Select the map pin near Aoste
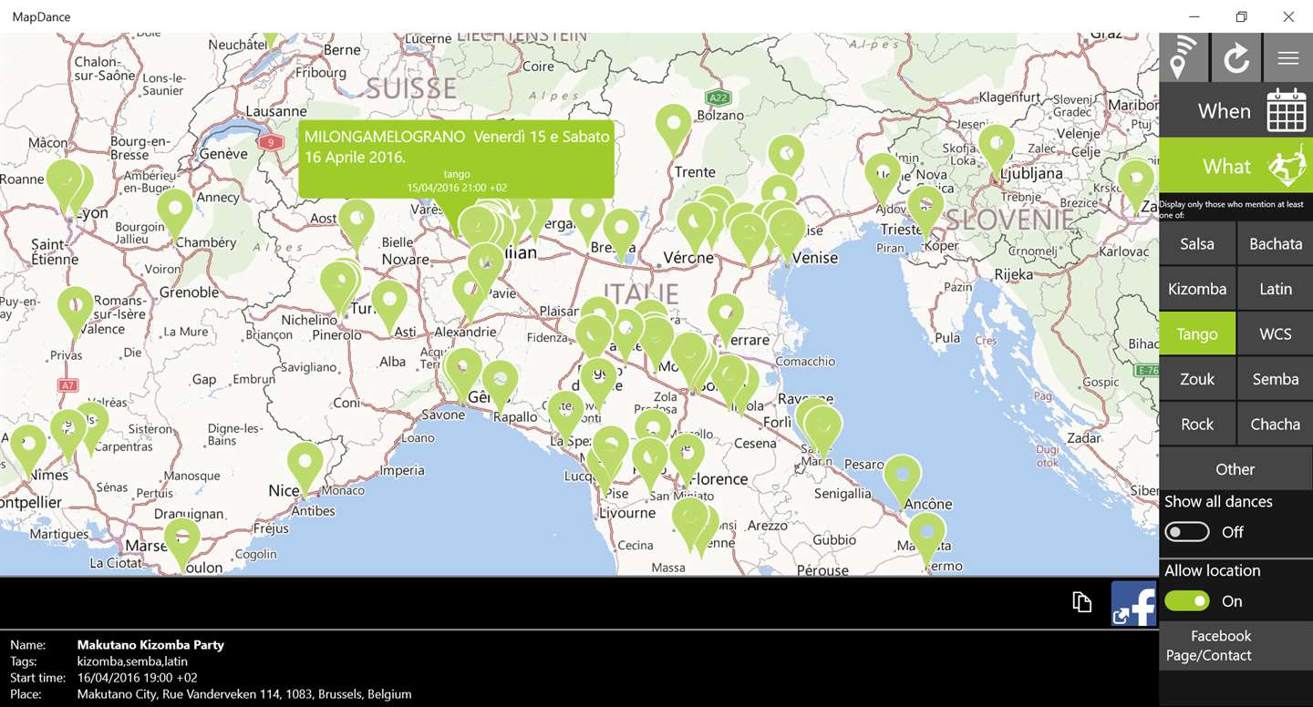This screenshot has width=1313, height=707. (357, 221)
